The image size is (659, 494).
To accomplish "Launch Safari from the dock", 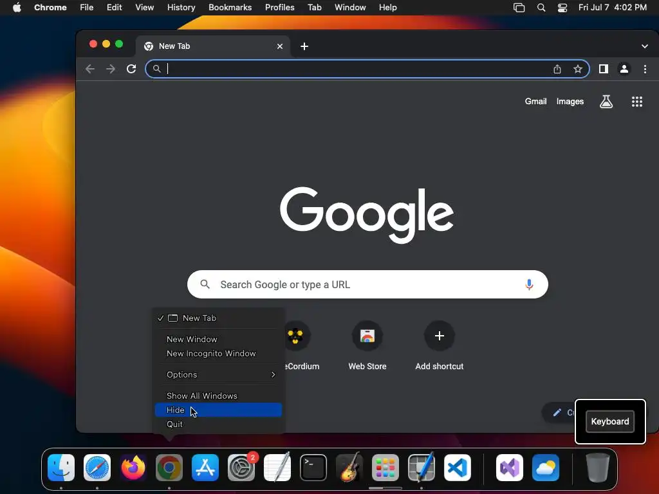I will (97, 468).
